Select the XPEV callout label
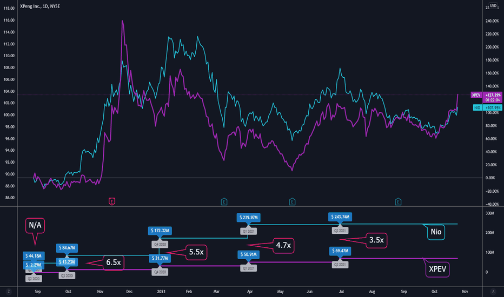The width and height of the screenshot is (504, 297). (x=437, y=269)
